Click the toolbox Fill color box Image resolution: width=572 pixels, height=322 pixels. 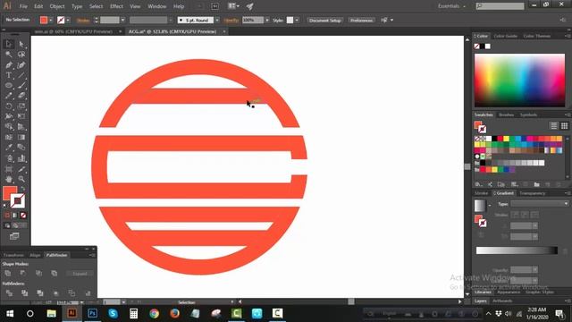tap(10, 193)
